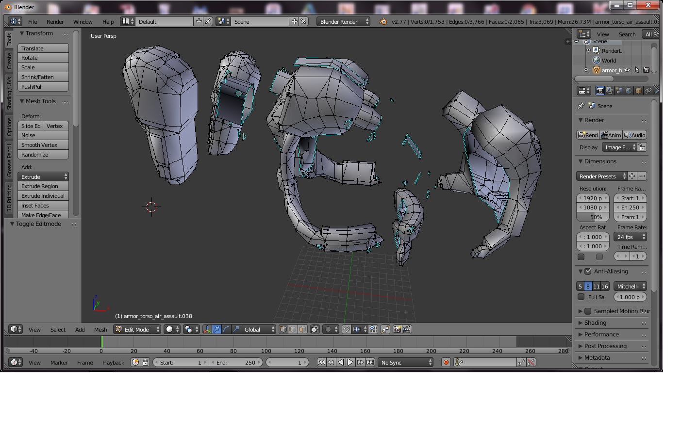Expand the Performance panel
This screenshot has height=447, width=698.
click(x=601, y=335)
